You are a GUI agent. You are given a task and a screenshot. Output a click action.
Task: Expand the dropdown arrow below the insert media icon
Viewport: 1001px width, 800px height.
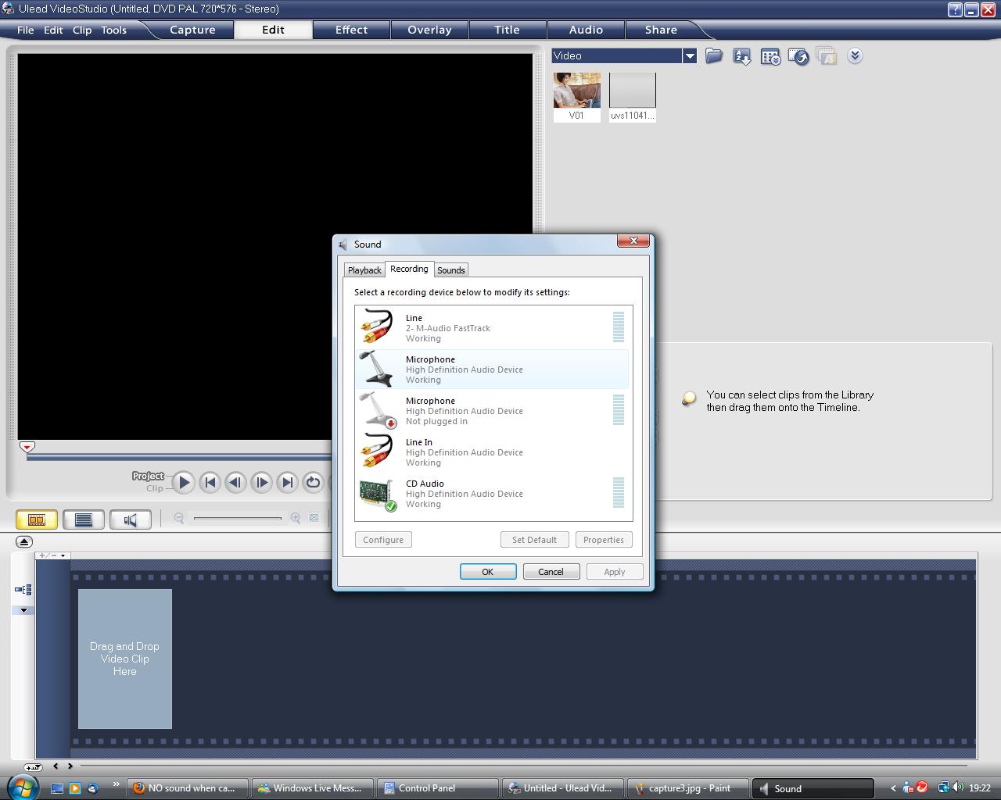coord(23,610)
